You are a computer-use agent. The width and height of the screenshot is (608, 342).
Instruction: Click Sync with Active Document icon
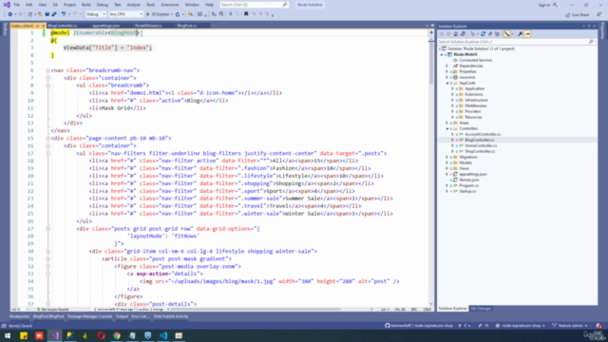[484, 34]
